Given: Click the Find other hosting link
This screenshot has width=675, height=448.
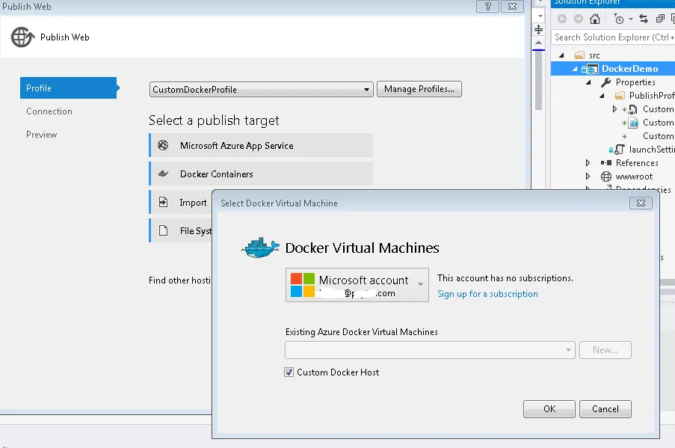Looking at the screenshot, I should click(x=180, y=280).
